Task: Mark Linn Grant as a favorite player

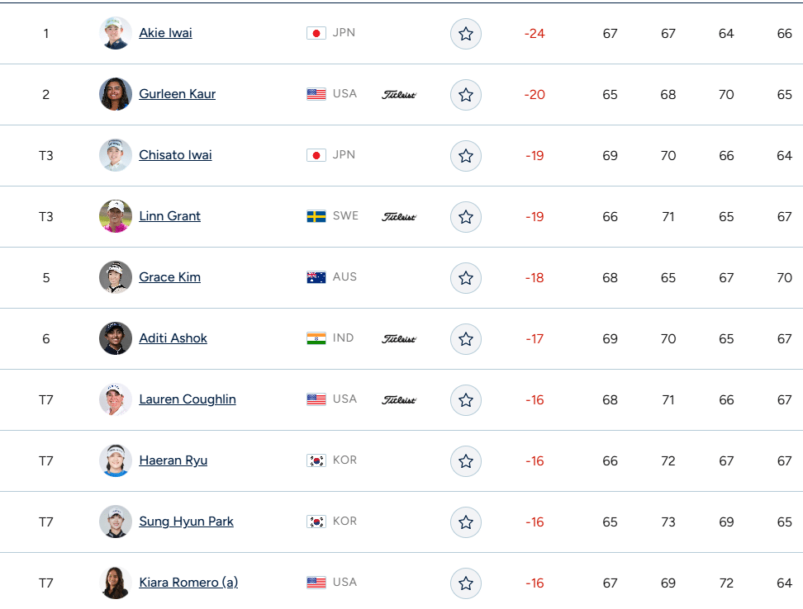Action: 465,217
